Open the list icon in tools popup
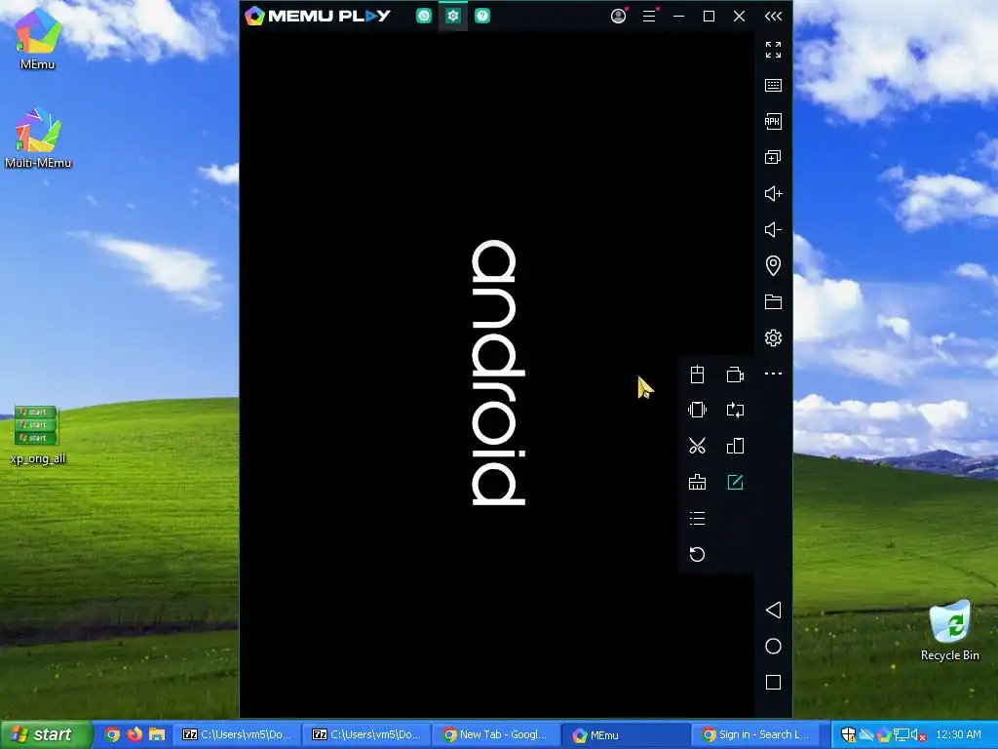Viewport: 998px width, 749px height. coord(697,519)
